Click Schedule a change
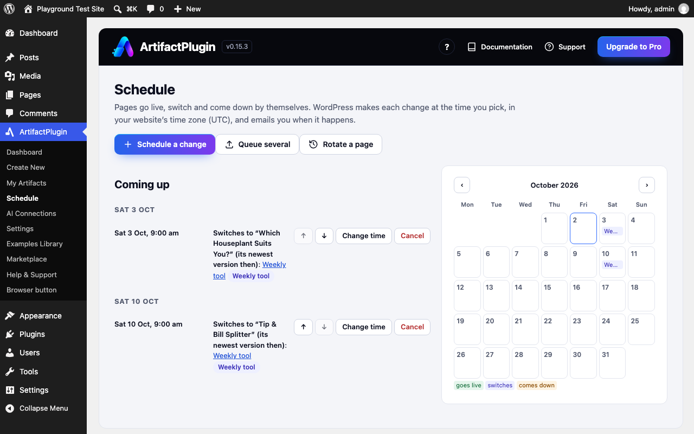This screenshot has width=694, height=434. (x=165, y=144)
